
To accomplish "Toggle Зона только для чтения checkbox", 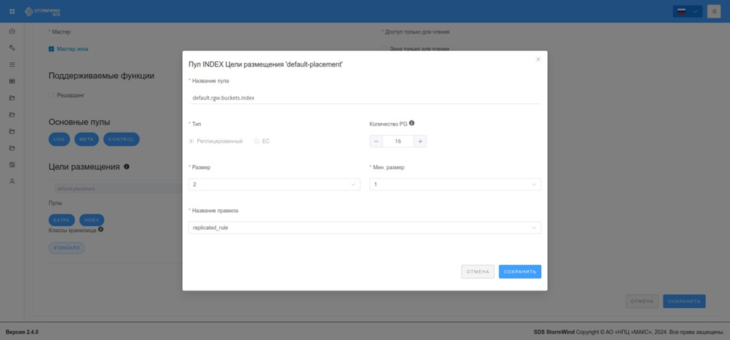I will [x=384, y=49].
